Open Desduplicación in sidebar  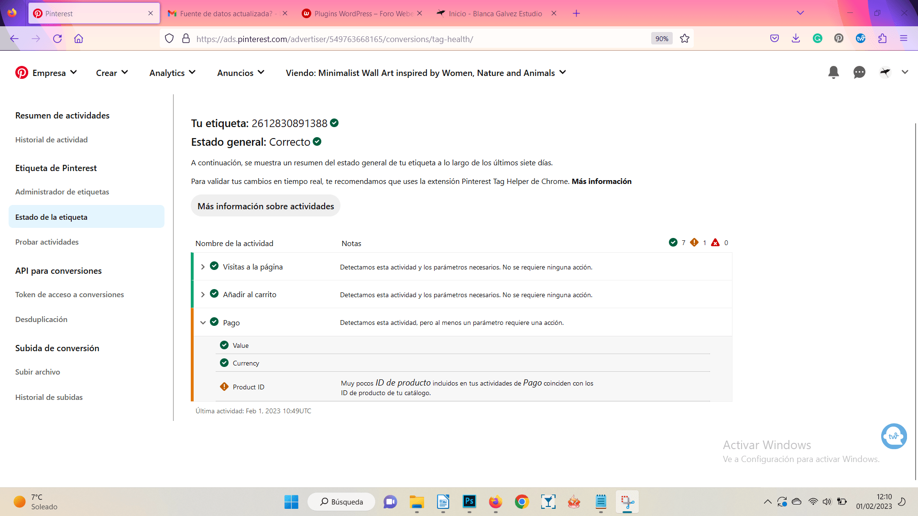pyautogui.click(x=41, y=319)
